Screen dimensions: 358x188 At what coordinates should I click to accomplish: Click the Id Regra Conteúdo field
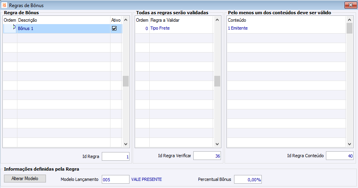(x=340, y=156)
